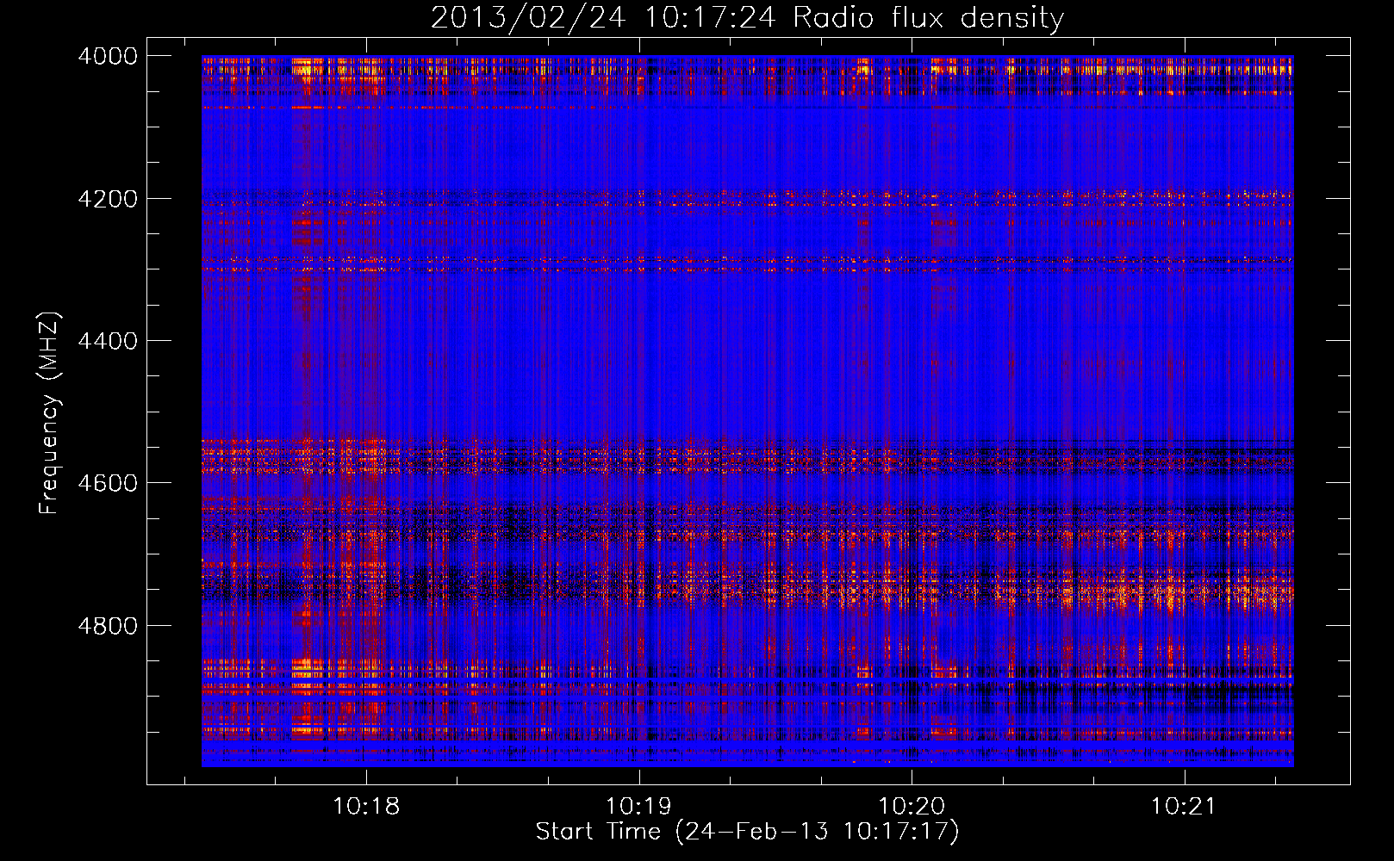1394x861 pixels.
Task: Select the 4600 frequency tick label
Action: click(108, 483)
